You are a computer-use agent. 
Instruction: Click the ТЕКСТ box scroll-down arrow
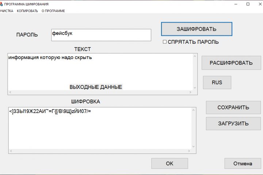(x=195, y=87)
